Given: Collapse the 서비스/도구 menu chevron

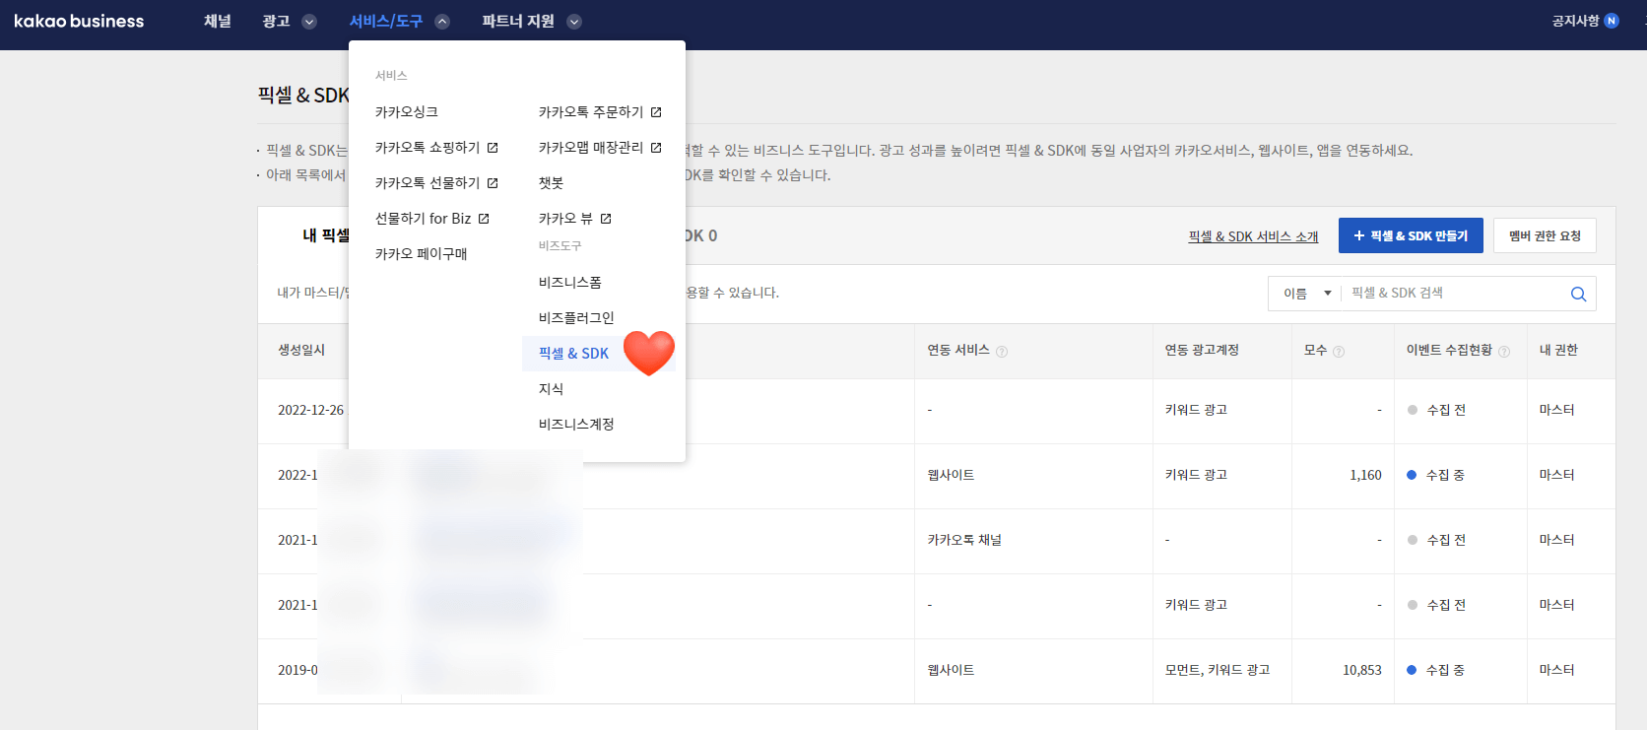Looking at the screenshot, I should point(442,22).
